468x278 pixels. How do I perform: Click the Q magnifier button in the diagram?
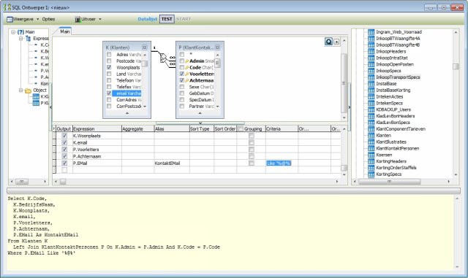328,42
